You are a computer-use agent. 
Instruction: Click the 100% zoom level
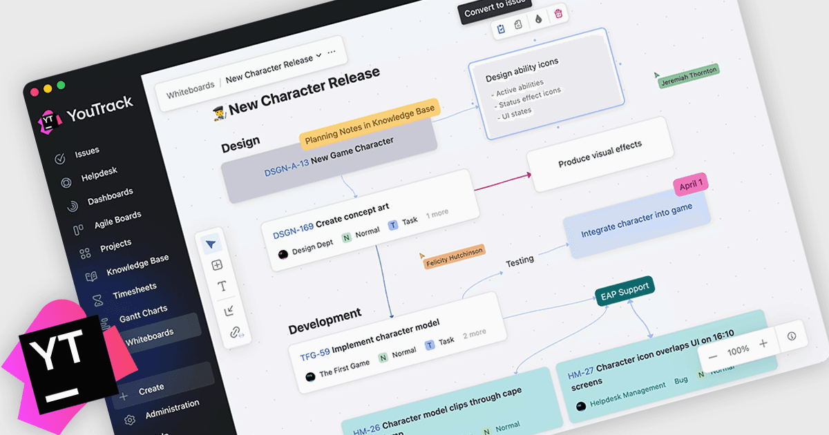[x=738, y=349]
